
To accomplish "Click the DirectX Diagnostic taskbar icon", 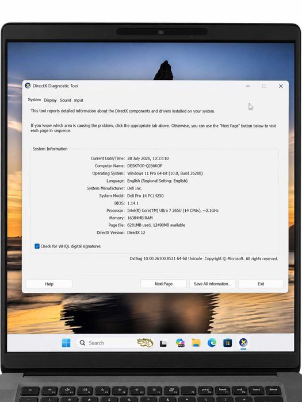I will coord(243,342).
